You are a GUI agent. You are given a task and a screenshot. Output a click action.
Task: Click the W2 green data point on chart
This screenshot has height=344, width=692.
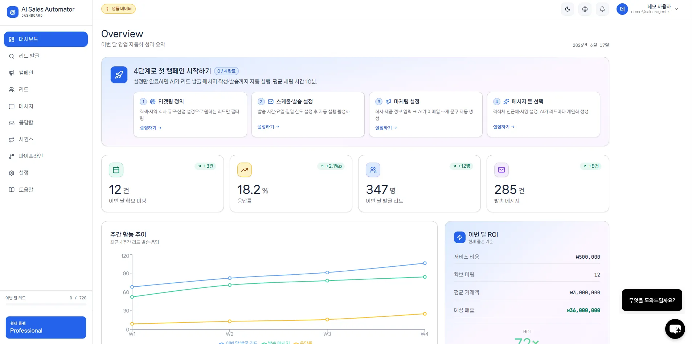click(230, 285)
